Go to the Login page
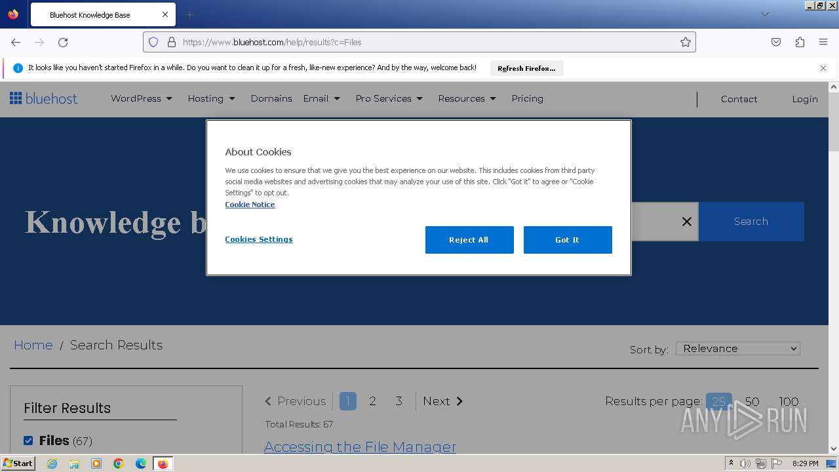Viewport: 839px width, 472px height. 805,99
